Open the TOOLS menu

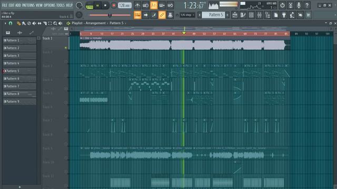click(x=61, y=5)
